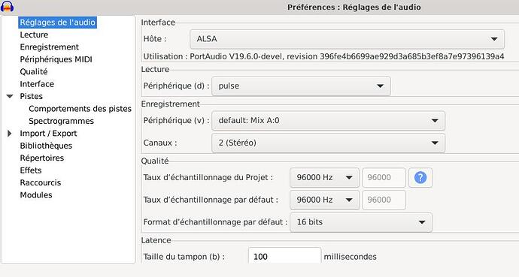
Task: Click the Format d'échantillonnage par défaut label
Action: pos(215,222)
